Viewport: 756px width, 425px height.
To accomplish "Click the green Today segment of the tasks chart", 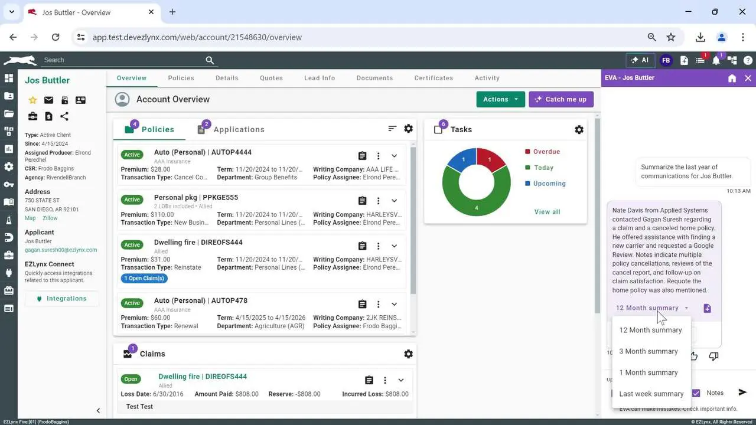I will 476,207.
